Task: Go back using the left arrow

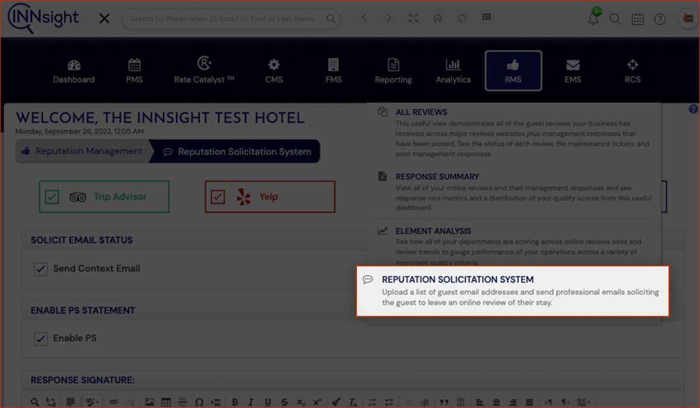Action: [365, 18]
